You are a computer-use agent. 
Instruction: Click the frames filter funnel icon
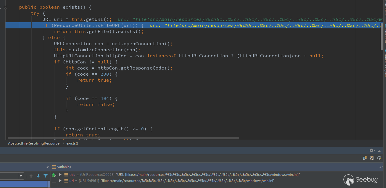point(46,176)
